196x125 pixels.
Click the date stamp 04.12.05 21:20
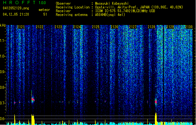(16, 14)
